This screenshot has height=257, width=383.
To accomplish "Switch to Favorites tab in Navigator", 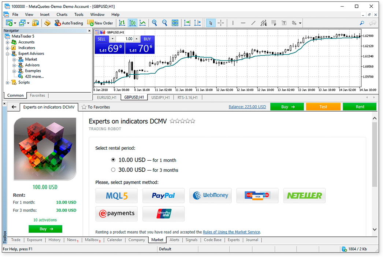I will (37, 95).
